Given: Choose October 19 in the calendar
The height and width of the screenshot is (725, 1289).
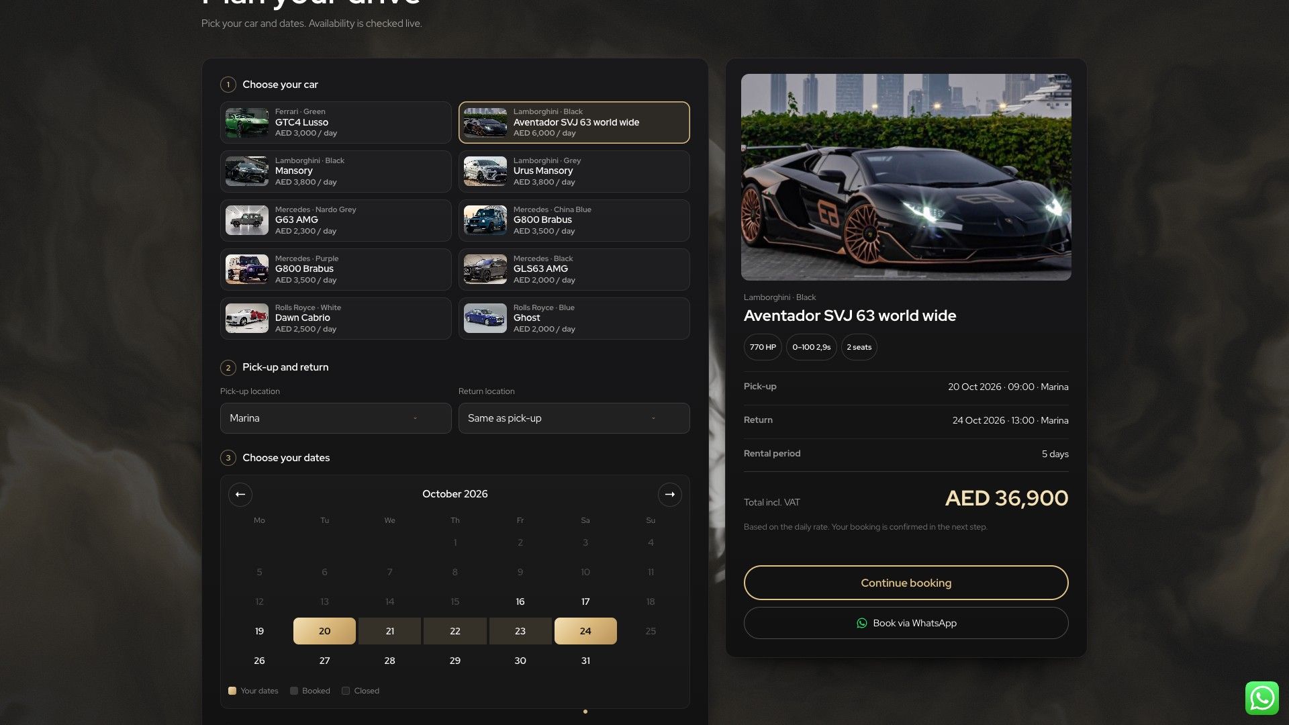Looking at the screenshot, I should [x=259, y=631].
